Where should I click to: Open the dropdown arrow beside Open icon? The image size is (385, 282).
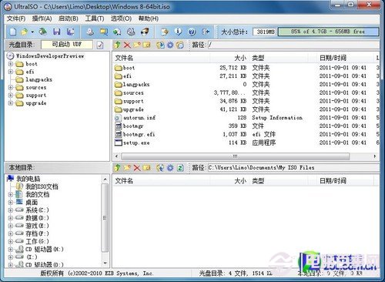pyautogui.click(x=32, y=32)
